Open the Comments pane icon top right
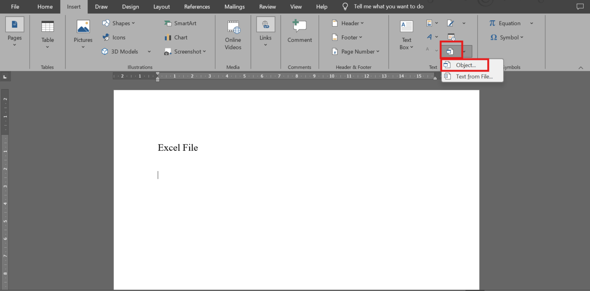Image resolution: width=590 pixels, height=291 pixels. pos(580,7)
